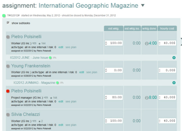Add an assignment via the Magazine plus icon
The height and width of the screenshot is (131, 182).
(x=174, y=83)
